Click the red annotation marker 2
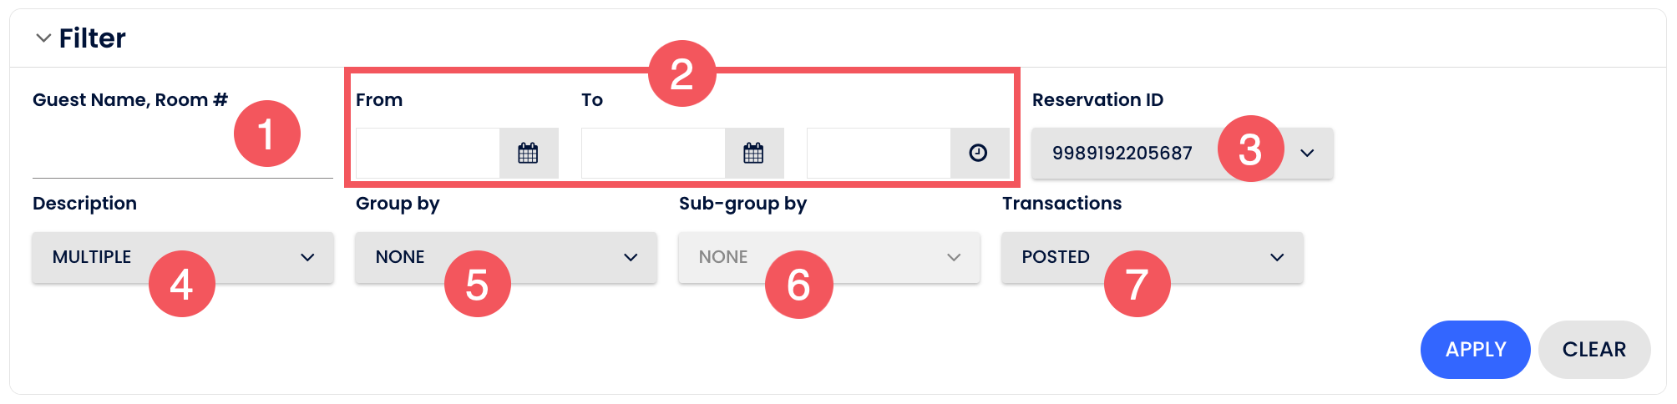1677x404 pixels. (682, 73)
